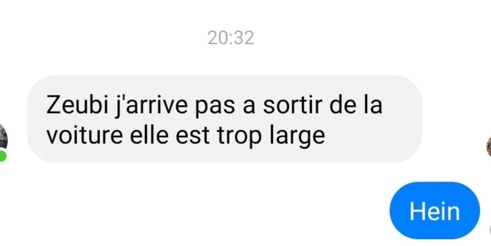The height and width of the screenshot is (246, 491).
Task: Tap the read receipt avatar at right edge
Action: point(488,146)
